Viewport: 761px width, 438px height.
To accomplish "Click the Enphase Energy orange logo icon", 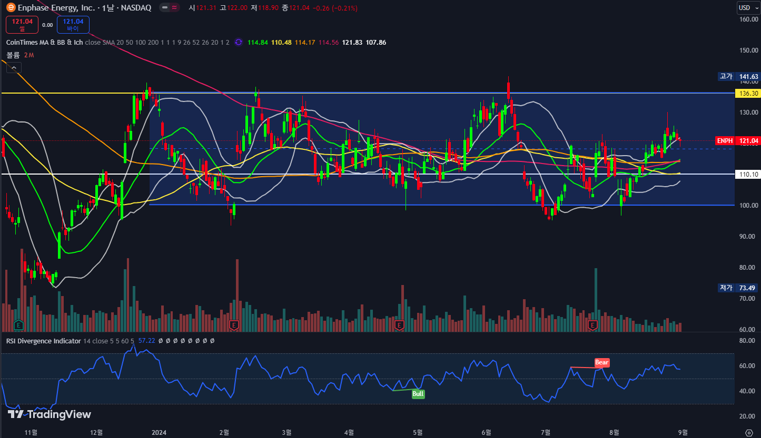I will click(x=9, y=8).
